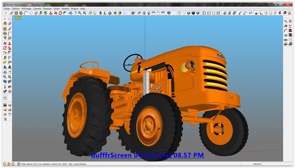Open the Dessiner menu

coord(47,9)
